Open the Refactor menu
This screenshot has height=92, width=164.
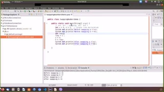(x=20, y=8)
